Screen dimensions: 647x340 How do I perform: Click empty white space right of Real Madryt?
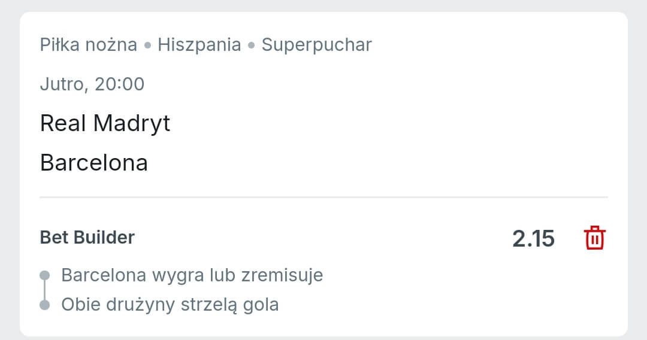click(389, 123)
